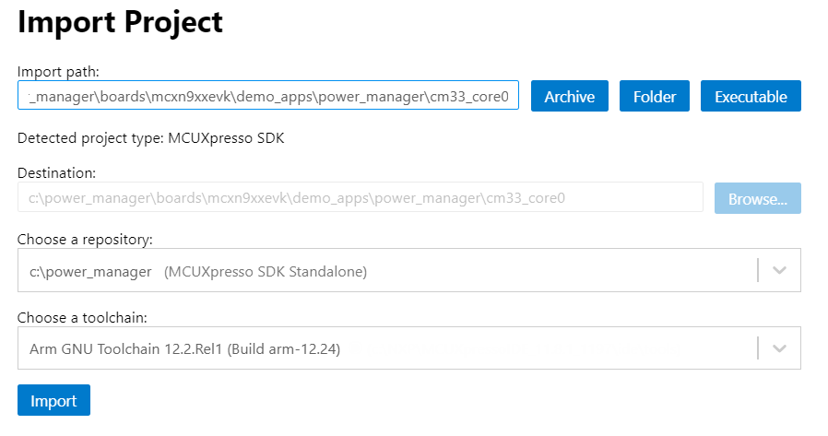Image resolution: width=828 pixels, height=436 pixels.
Task: Click the toolchain dropdown chevron arrow
Action: coord(779,348)
